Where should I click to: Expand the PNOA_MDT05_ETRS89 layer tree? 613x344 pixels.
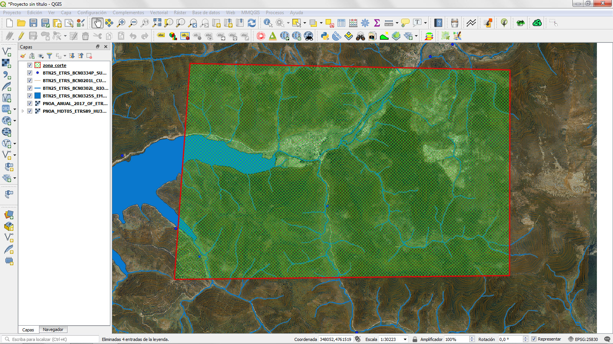[x=23, y=111]
